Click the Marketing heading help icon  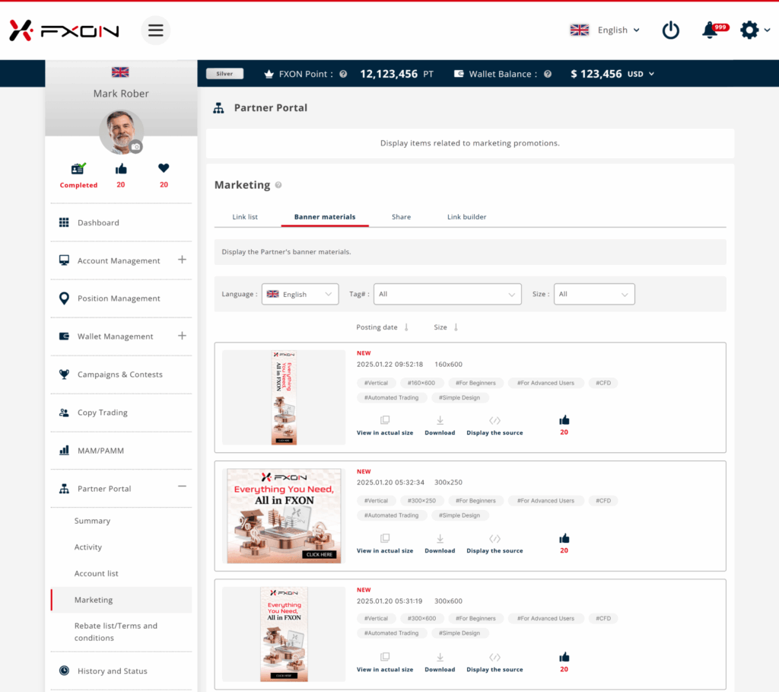(278, 185)
